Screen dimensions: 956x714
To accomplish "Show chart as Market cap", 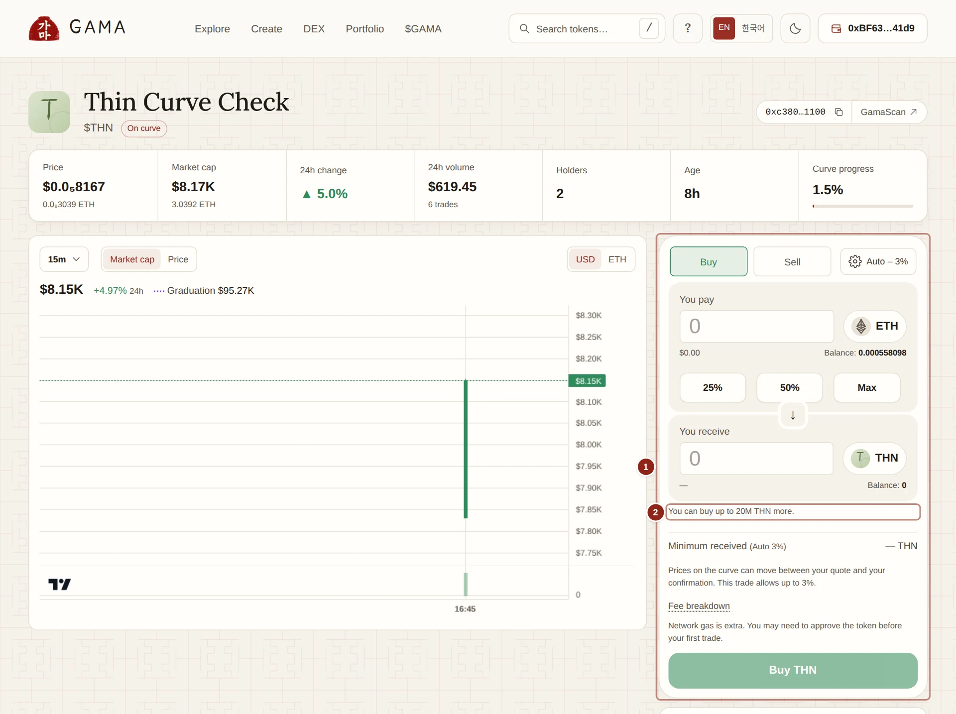I will [x=132, y=259].
